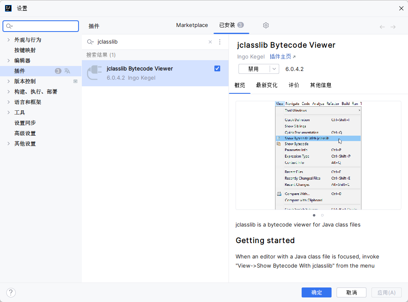Click the 禁用 button
Screen dimensions: 408x302
click(254, 69)
